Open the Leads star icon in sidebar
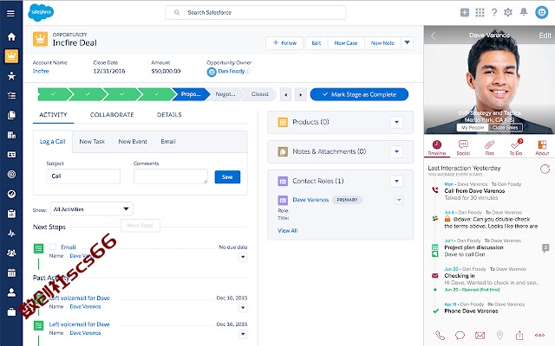Viewport: 555px width, 346px height. (x=11, y=75)
